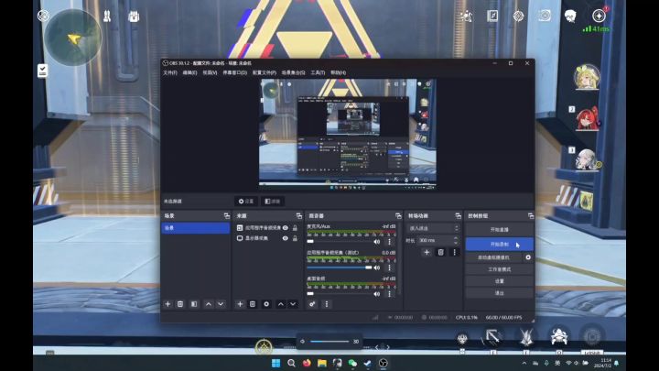Viewport: 659px width, 371px height.
Task: Open the Edit menu in OBS
Action: pos(189,72)
